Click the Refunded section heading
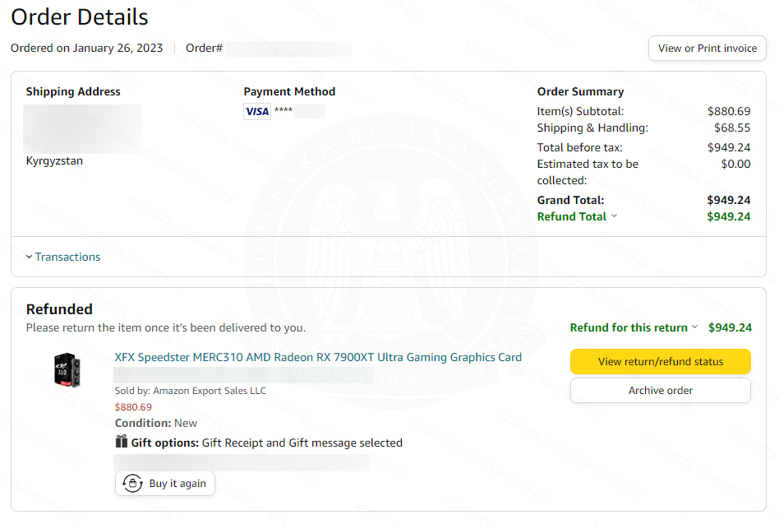Screen dimensions: 779x524 pos(59,309)
